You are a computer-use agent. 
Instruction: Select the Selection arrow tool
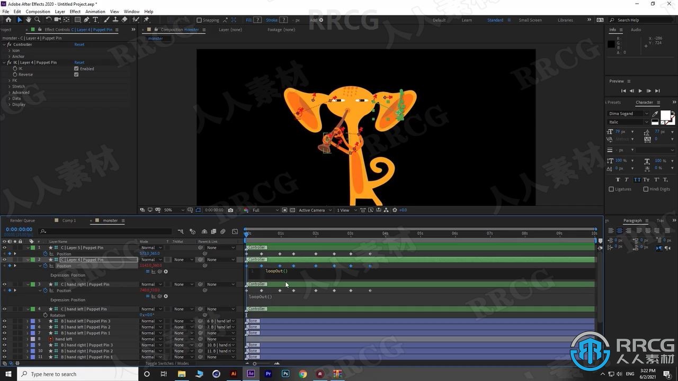point(20,20)
